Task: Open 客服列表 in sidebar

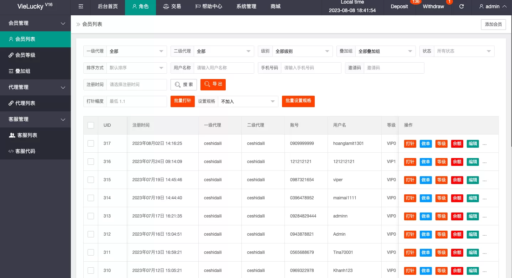Action: (x=26, y=135)
